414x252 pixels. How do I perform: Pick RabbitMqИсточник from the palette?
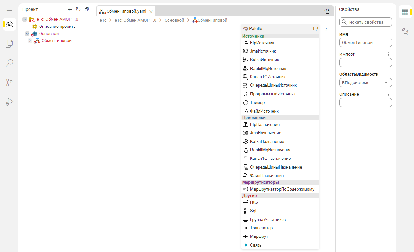click(280, 68)
